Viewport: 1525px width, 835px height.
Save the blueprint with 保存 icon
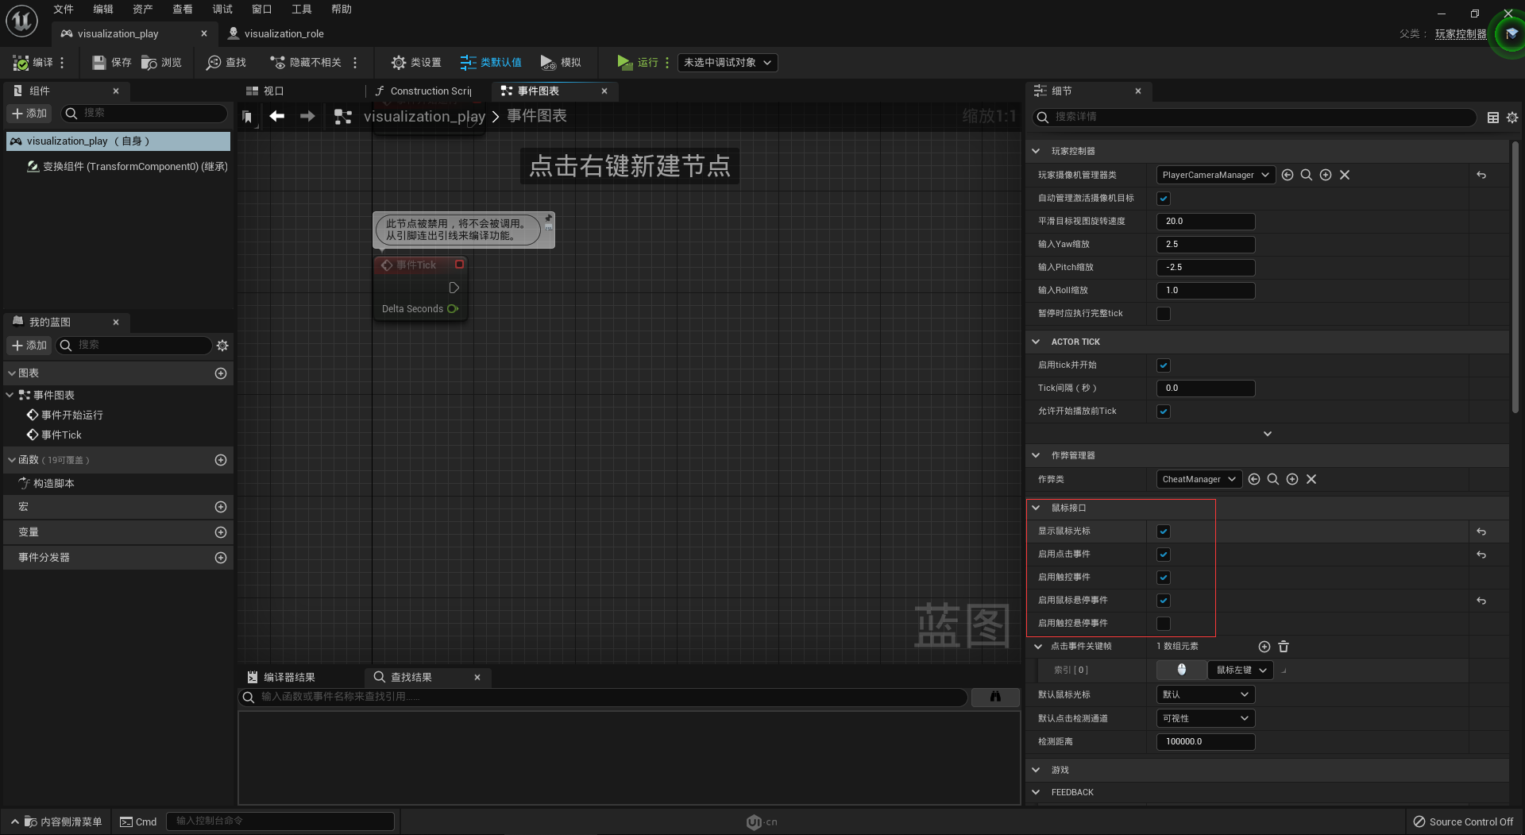pyautogui.click(x=99, y=63)
